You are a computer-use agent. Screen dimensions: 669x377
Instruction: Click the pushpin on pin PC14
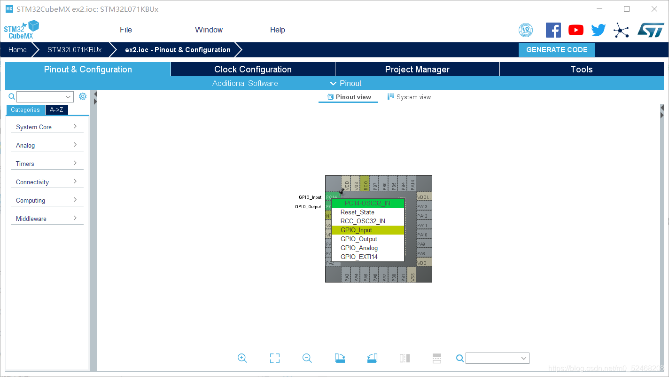coord(342,192)
